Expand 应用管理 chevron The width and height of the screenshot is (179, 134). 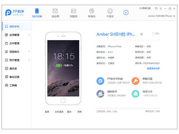tap(29, 35)
